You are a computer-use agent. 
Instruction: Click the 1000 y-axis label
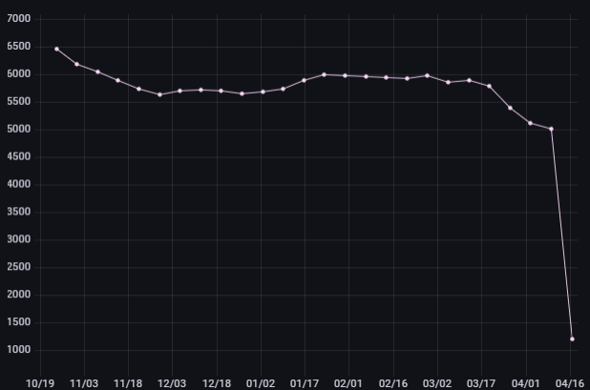pyautogui.click(x=19, y=350)
